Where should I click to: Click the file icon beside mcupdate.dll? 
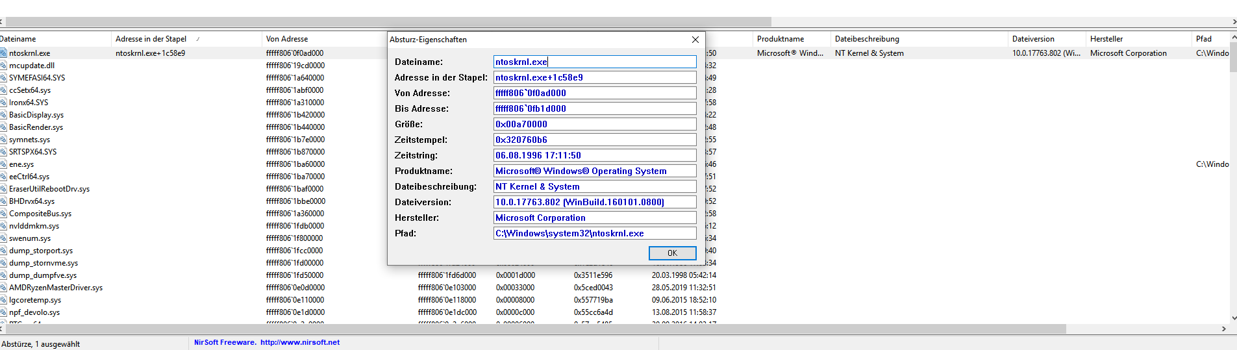[x=3, y=66]
